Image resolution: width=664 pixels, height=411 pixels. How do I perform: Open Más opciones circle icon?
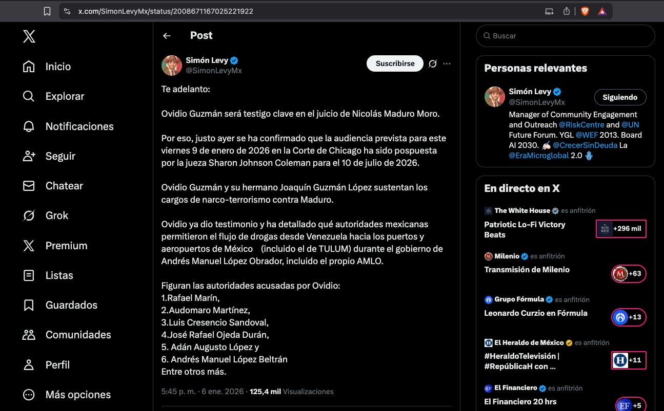29,395
